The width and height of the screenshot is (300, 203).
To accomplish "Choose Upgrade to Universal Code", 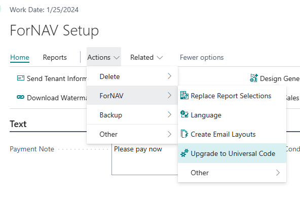I will 232,153.
